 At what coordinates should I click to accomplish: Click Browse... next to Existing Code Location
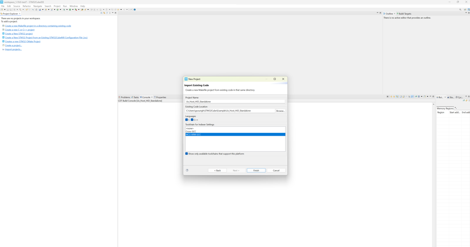280,111
